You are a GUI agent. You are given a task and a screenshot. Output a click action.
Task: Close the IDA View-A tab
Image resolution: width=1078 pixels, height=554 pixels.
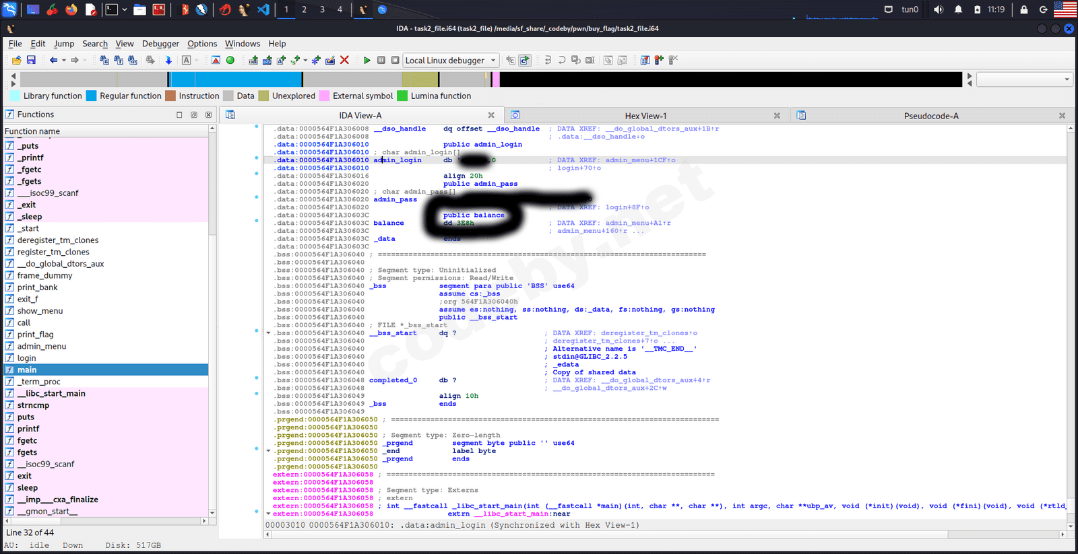pyautogui.click(x=491, y=115)
